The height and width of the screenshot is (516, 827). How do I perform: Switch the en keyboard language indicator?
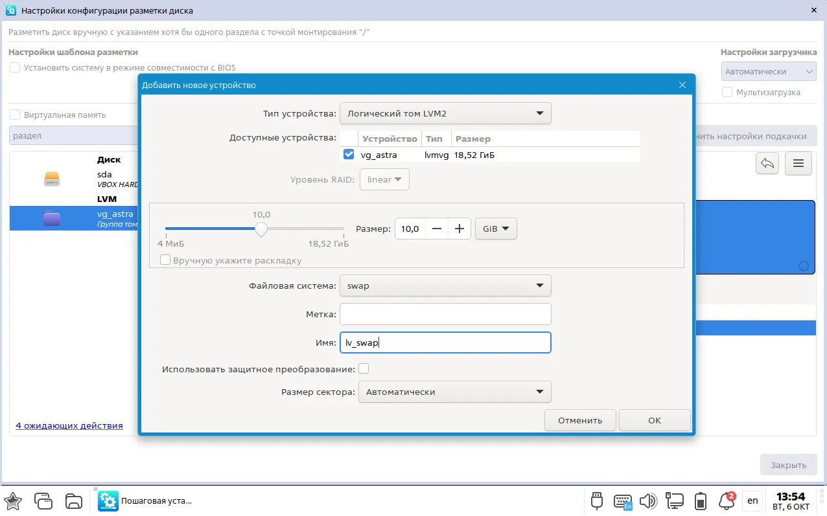tap(752, 500)
